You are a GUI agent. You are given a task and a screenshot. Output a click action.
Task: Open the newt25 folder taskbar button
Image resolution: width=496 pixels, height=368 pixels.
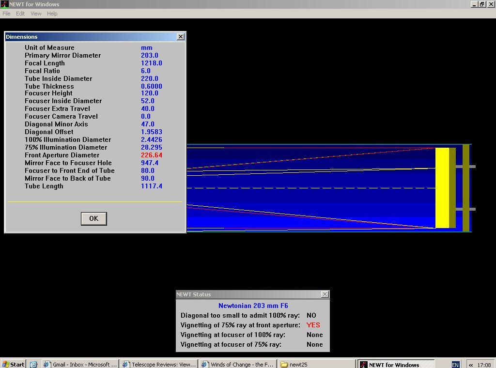tap(317, 364)
